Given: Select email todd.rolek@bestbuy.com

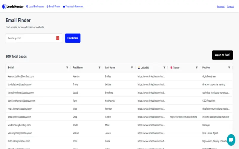Looking at the screenshot, I should (19, 141).
